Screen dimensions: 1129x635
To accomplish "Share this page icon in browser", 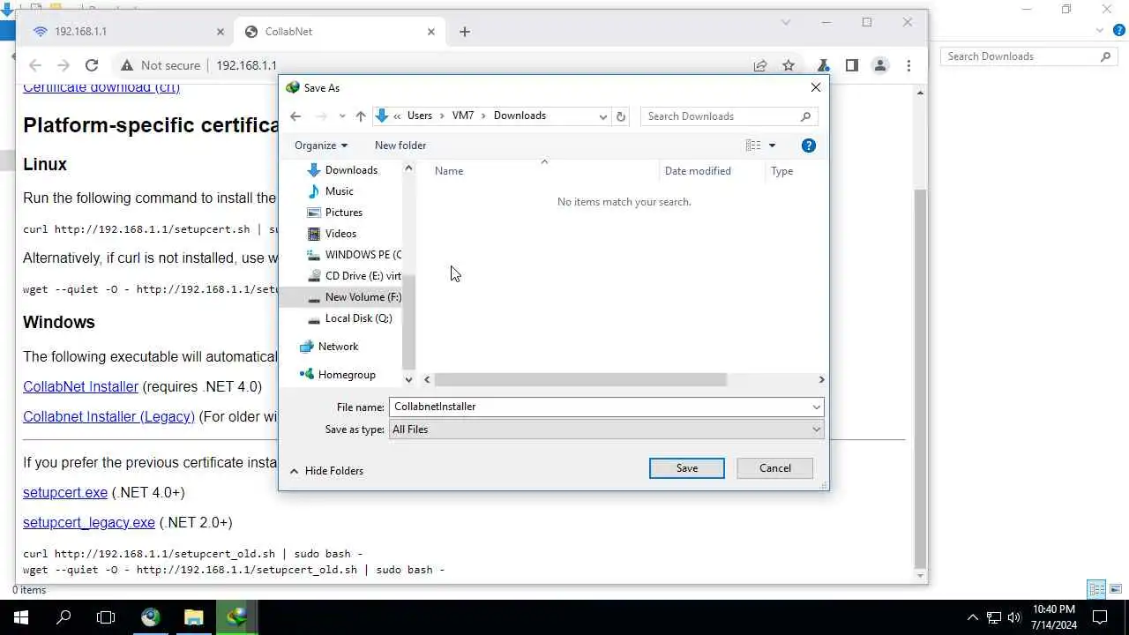I will 759,65.
